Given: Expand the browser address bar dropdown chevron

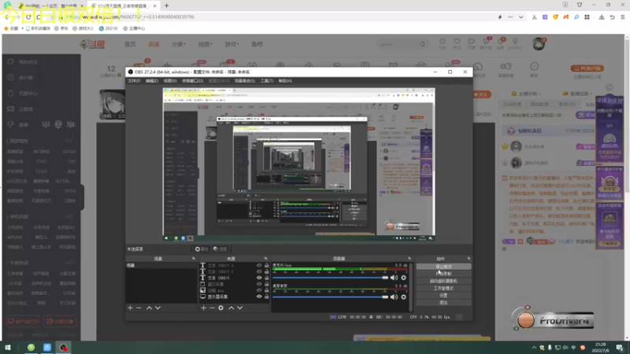Looking at the screenshot, I should 521,17.
